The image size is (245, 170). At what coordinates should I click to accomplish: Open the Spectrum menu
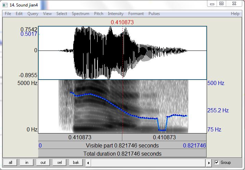pyautogui.click(x=80, y=14)
